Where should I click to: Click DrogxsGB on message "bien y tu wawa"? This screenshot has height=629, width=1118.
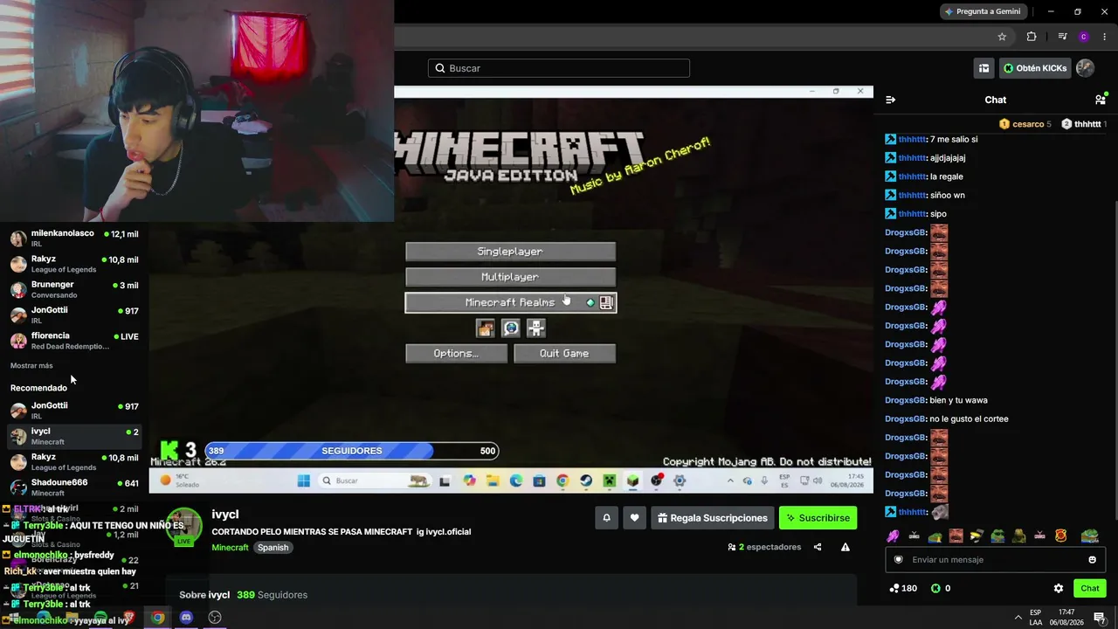(905, 400)
